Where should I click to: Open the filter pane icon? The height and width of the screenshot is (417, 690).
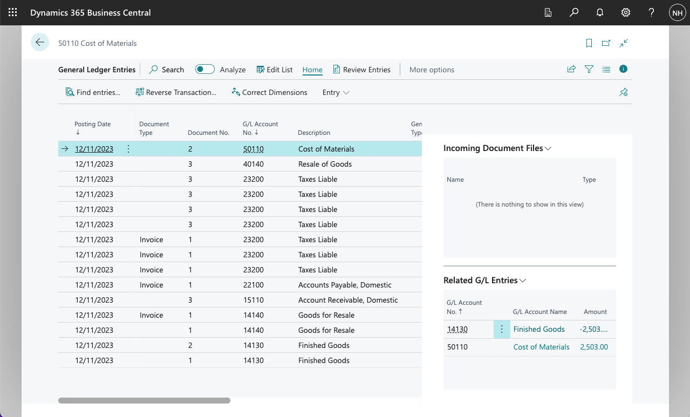click(589, 69)
